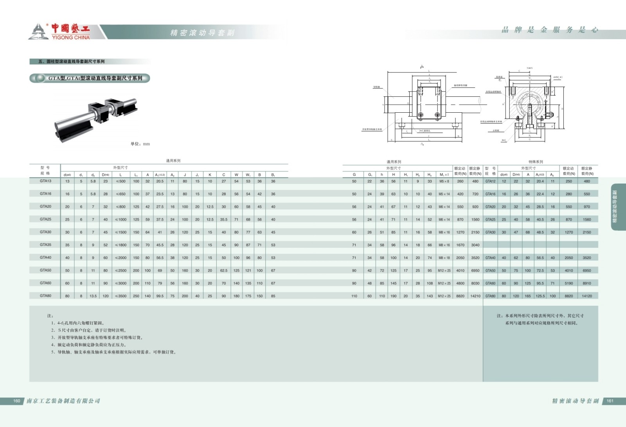Click the 南京工艺装备制造有限公司 footer text
This screenshot has height=427, width=626.
pos(63,401)
